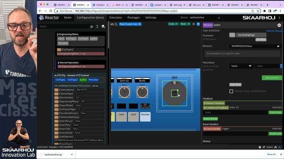Click the history reset icon beside Redo
This screenshot has height=159, width=284.
193,24
